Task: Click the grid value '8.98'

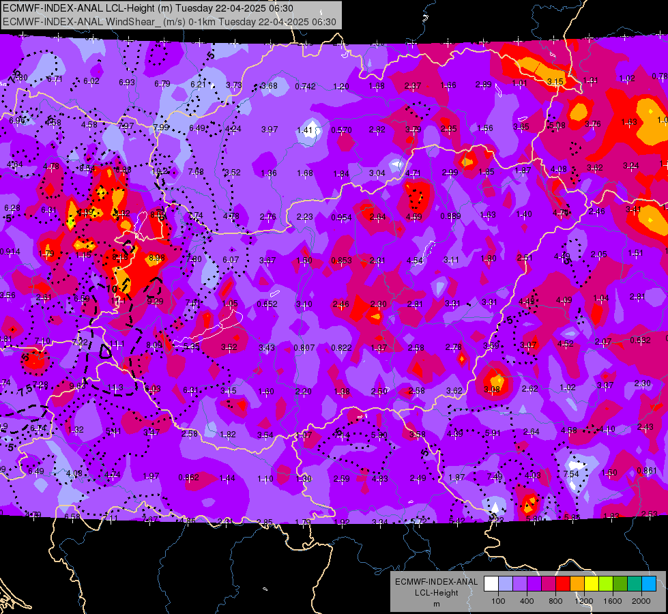Action: tap(157, 258)
